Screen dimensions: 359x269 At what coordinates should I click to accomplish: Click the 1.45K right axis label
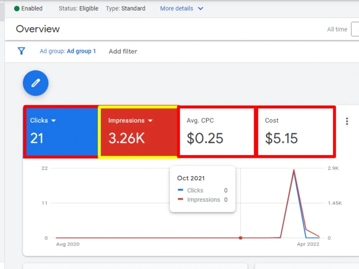(335, 203)
